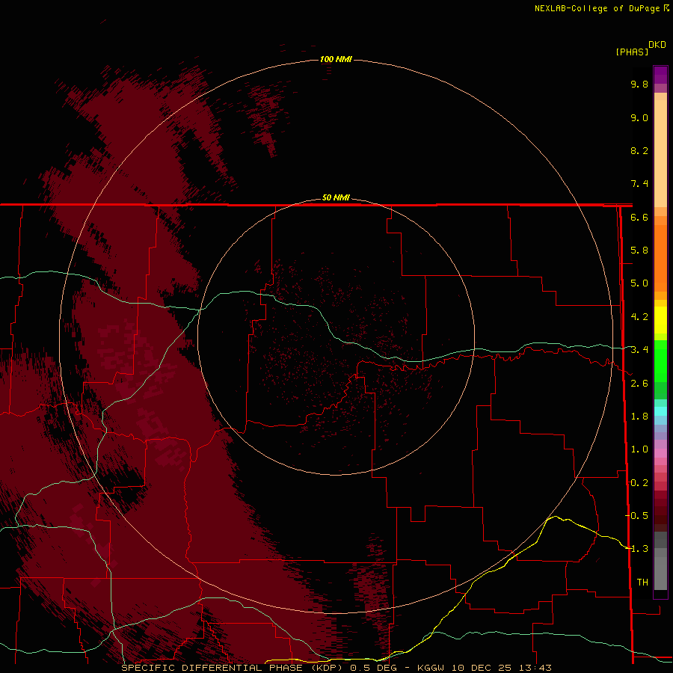
Task: Click the 2.6 scale value
Action: [639, 384]
